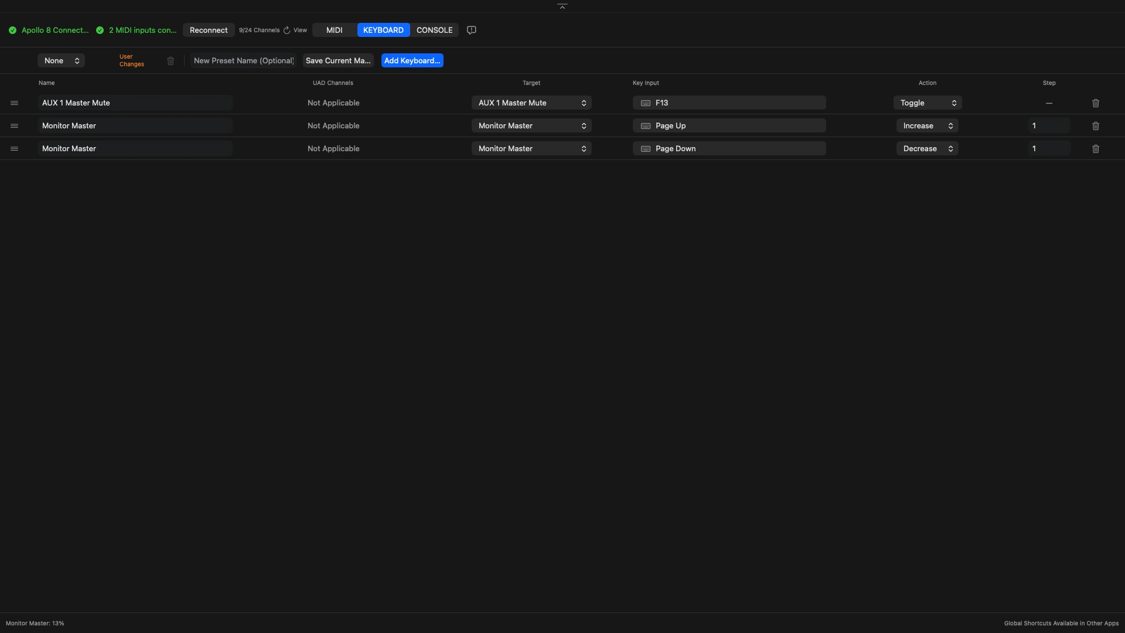The image size is (1125, 633).
Task: Click keyboard icon in Page Down input
Action: 646,149
